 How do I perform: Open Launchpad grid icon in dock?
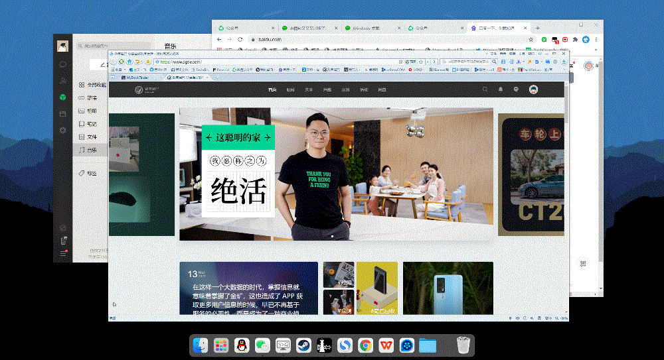220,345
